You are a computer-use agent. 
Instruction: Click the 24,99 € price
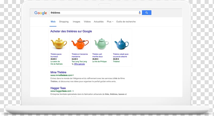tap(75, 59)
